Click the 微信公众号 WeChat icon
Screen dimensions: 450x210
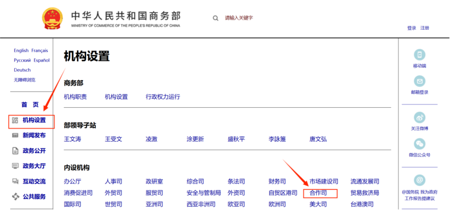point(420,144)
